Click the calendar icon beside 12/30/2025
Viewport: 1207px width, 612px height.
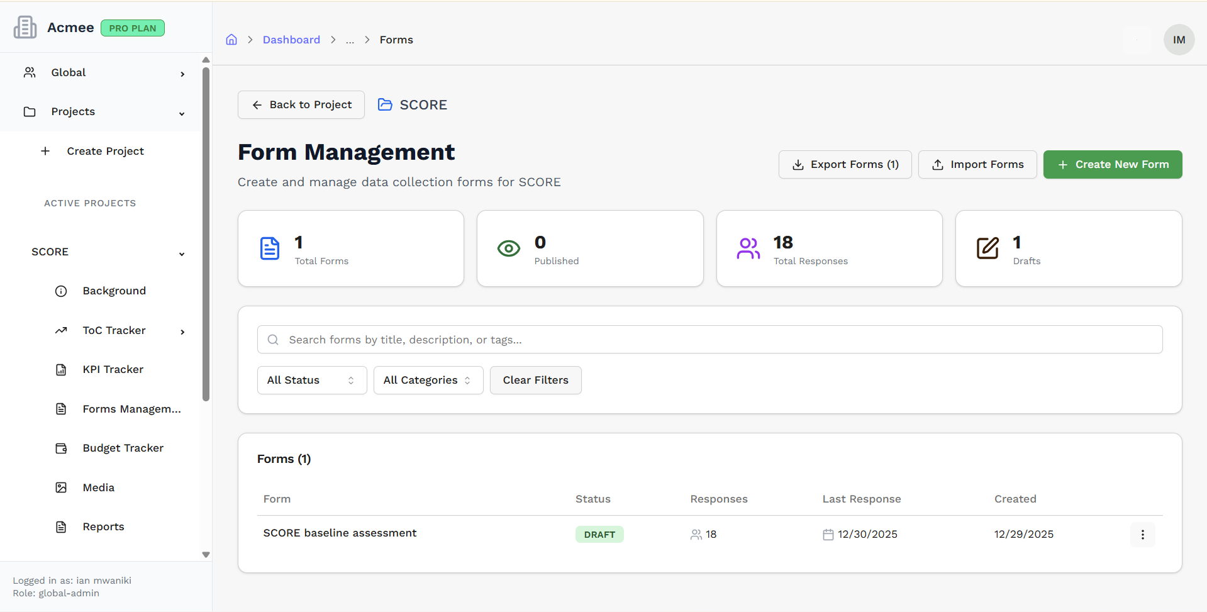coord(828,535)
